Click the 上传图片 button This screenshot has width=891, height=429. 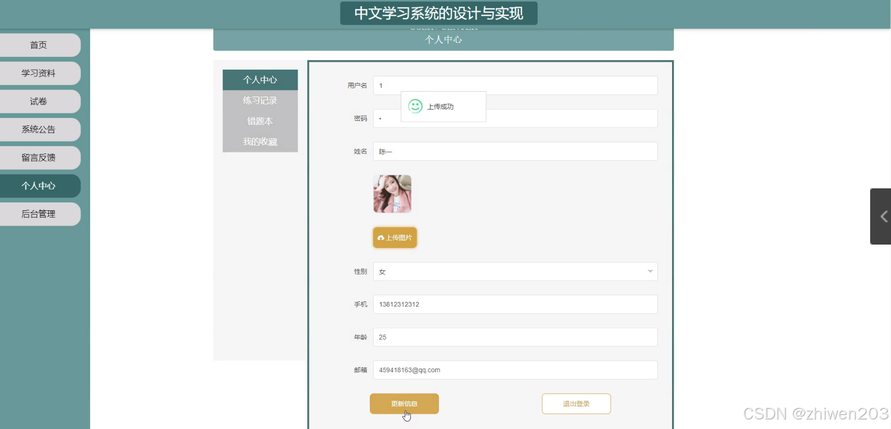(395, 238)
